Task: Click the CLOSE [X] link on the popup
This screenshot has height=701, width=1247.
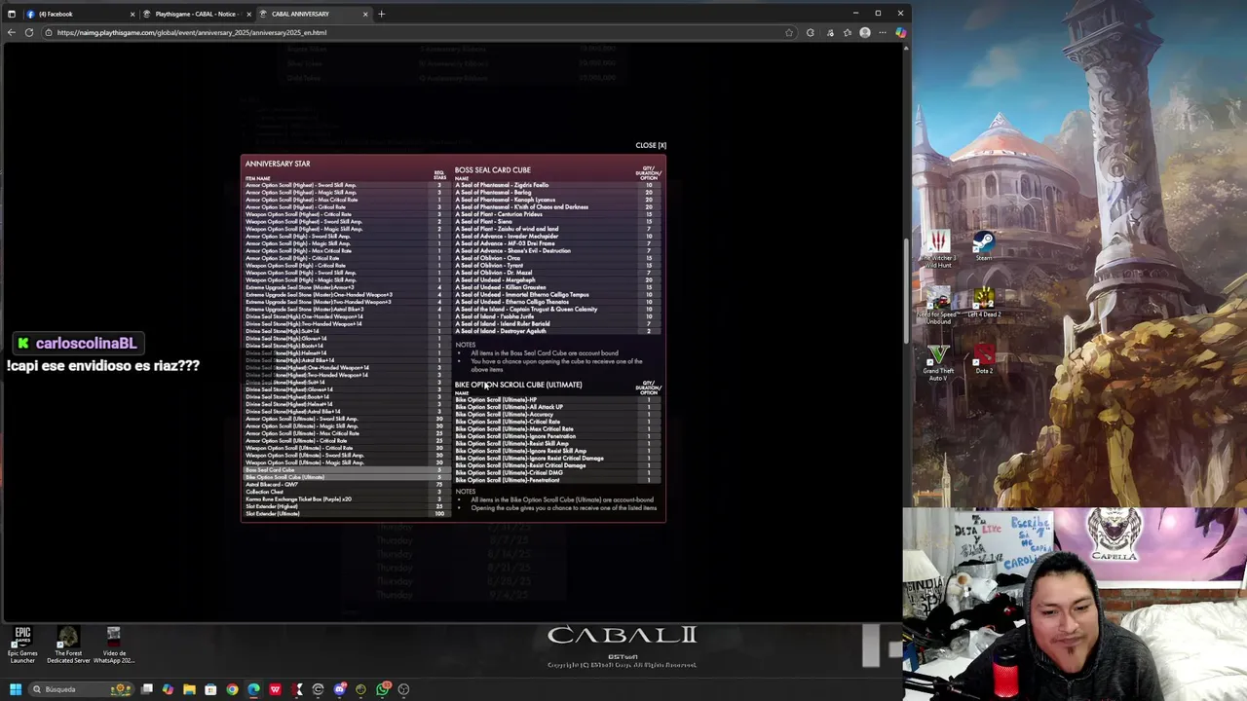Action: click(651, 145)
